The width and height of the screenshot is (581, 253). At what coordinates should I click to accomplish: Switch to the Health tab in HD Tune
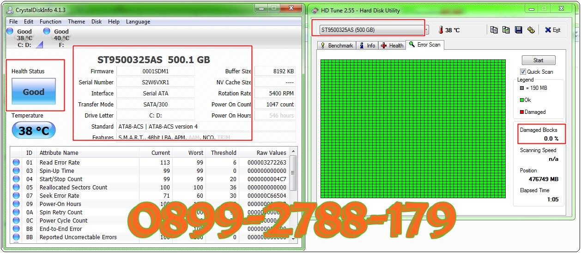pos(392,46)
